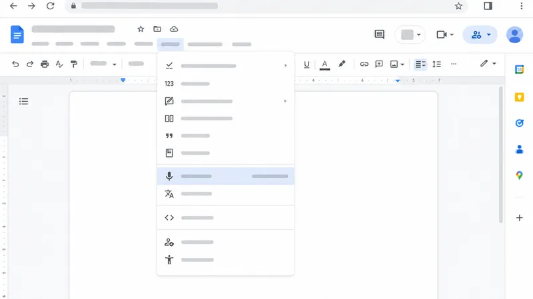533x299 pixels.
Task: Insert a link
Action: coord(364,64)
